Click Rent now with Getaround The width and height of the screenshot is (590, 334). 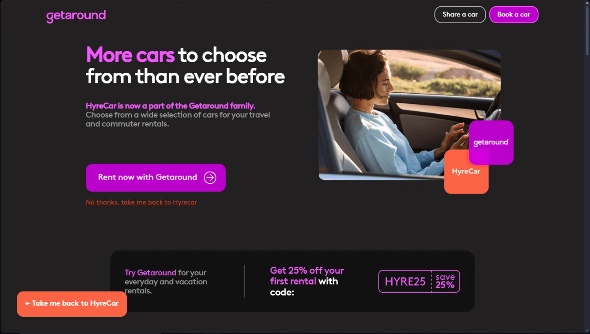click(x=156, y=178)
